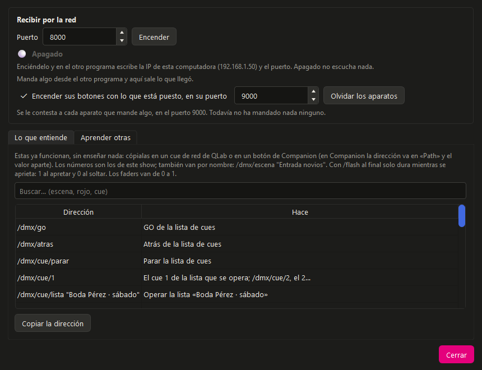Decrease the 9000 port with down arrow
This screenshot has height=370, width=482.
coord(313,99)
